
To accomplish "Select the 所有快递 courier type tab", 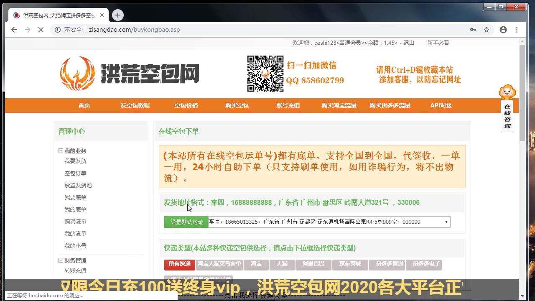I will tap(180, 264).
